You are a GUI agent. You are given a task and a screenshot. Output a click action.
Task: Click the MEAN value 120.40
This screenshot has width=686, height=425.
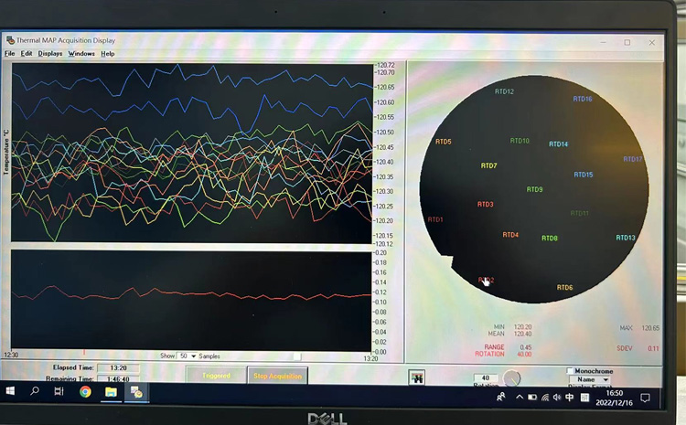click(x=522, y=334)
